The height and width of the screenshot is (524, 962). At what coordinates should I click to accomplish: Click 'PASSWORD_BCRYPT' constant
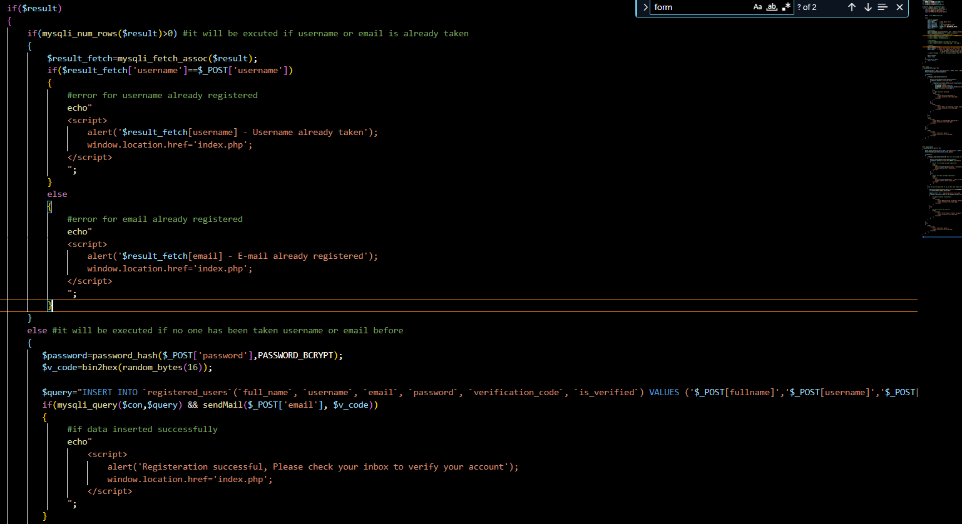click(x=295, y=355)
